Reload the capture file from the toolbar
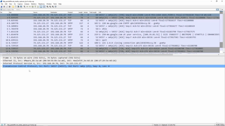The width and height of the screenshot is (225, 126). click(x=21, y=7)
